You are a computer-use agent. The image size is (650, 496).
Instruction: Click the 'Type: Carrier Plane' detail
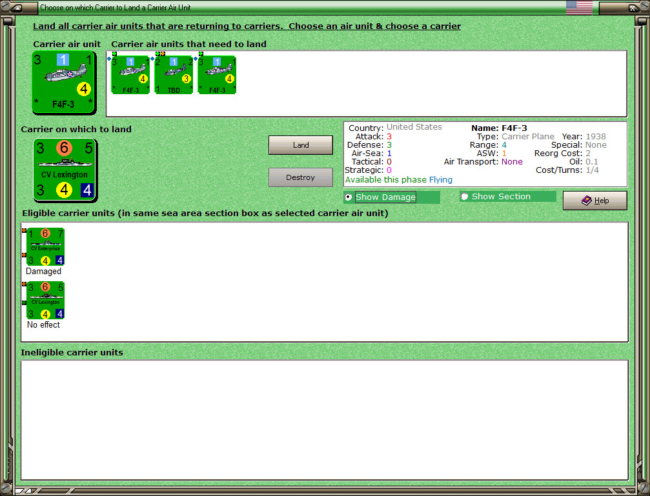[515, 136]
